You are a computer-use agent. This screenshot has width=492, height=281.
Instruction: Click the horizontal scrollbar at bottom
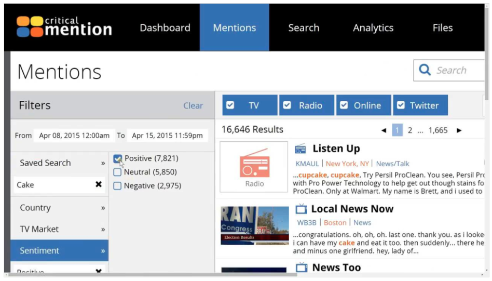pos(152,275)
